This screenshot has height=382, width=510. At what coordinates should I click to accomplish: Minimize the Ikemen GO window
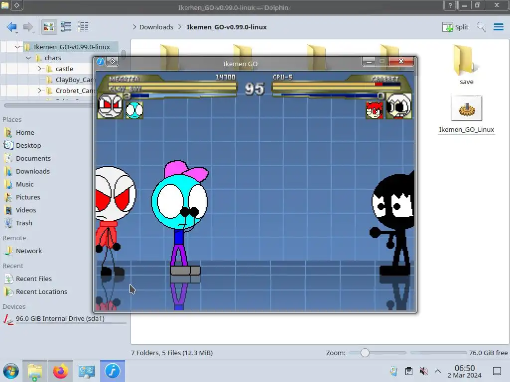click(369, 61)
